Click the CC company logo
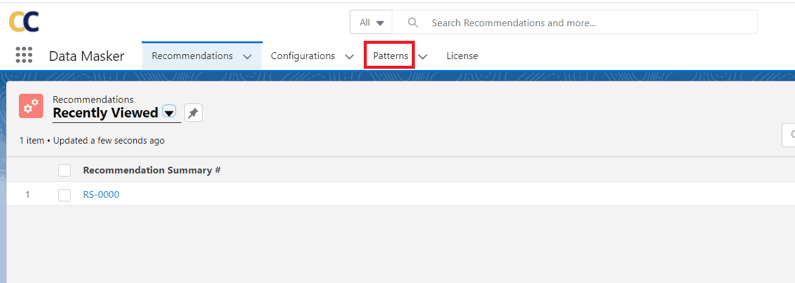Viewport: 795px width, 283px height. pyautogui.click(x=24, y=22)
